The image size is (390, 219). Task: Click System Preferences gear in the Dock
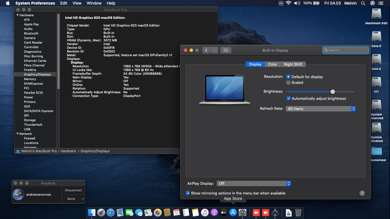pos(242,212)
